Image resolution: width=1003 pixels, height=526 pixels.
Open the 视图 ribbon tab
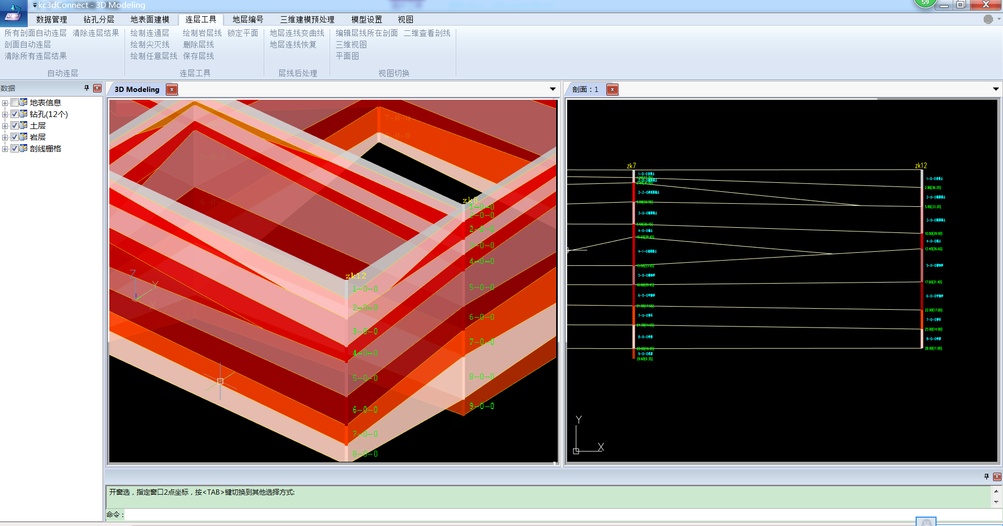(405, 19)
